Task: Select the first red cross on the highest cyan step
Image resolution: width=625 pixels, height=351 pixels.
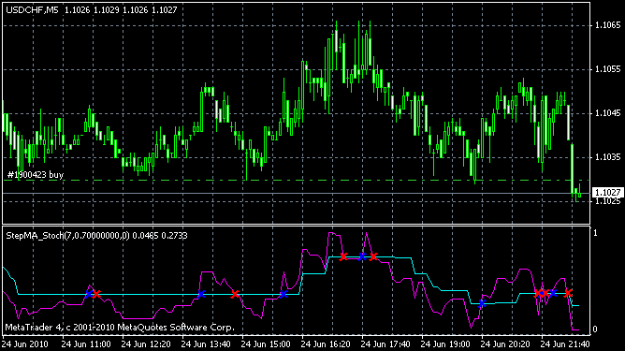Action: (343, 256)
